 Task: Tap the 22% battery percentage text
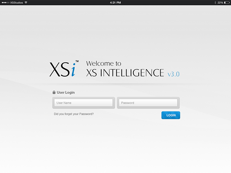(x=220, y=3)
